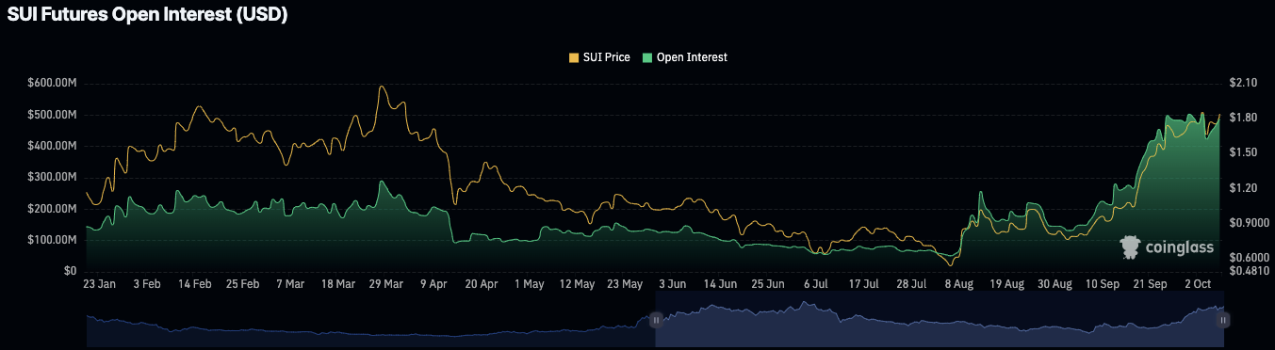This screenshot has width=1275, height=350.
Task: Click the 23 Jan date label
Action: (99, 283)
